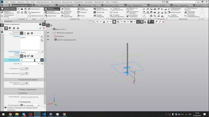Click green check mark in viewport toolbar

[160, 22]
